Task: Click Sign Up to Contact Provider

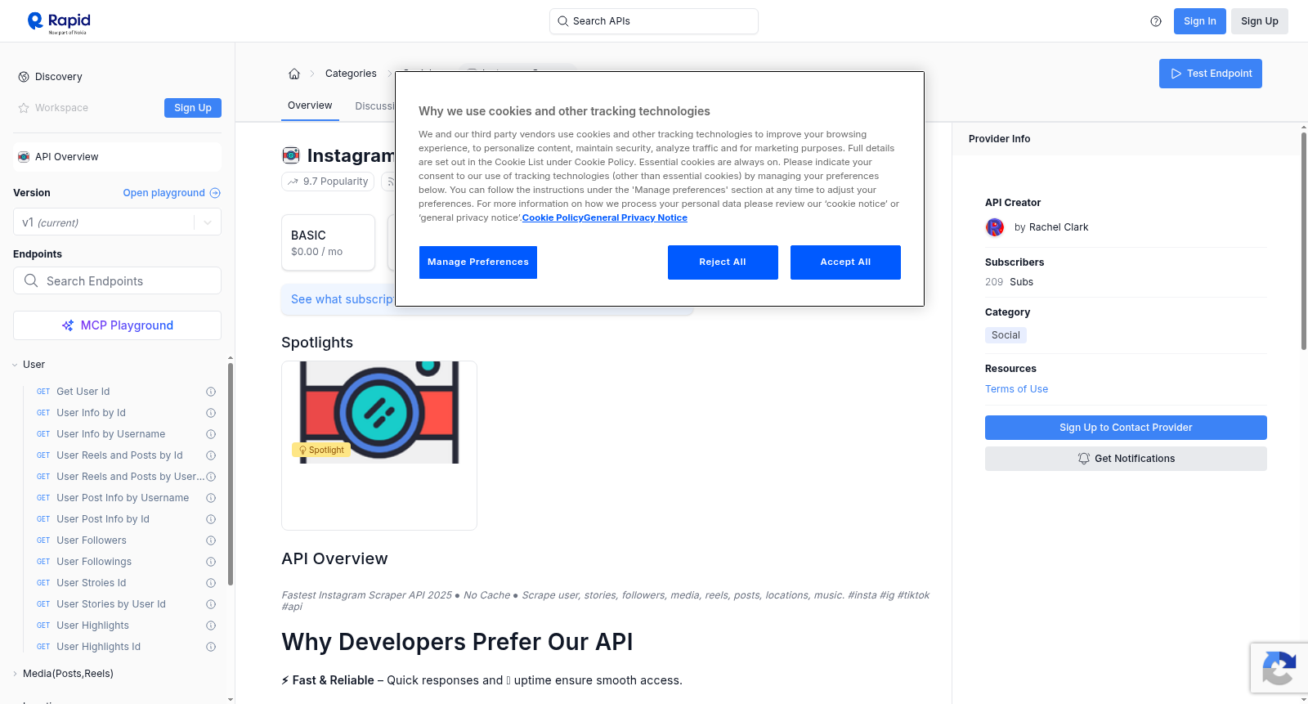Action: pyautogui.click(x=1126, y=428)
